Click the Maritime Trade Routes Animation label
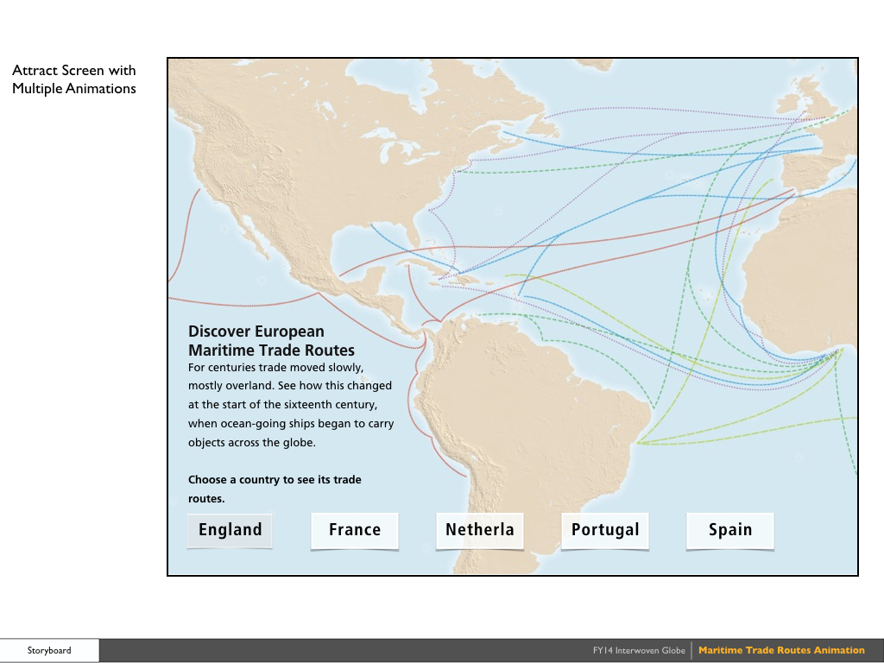 tap(782, 650)
